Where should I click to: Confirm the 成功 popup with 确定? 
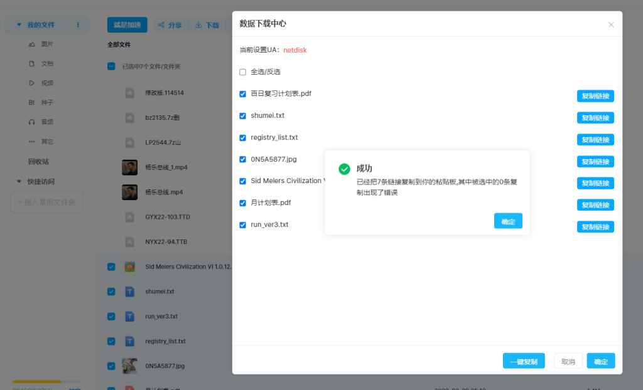[507, 221]
